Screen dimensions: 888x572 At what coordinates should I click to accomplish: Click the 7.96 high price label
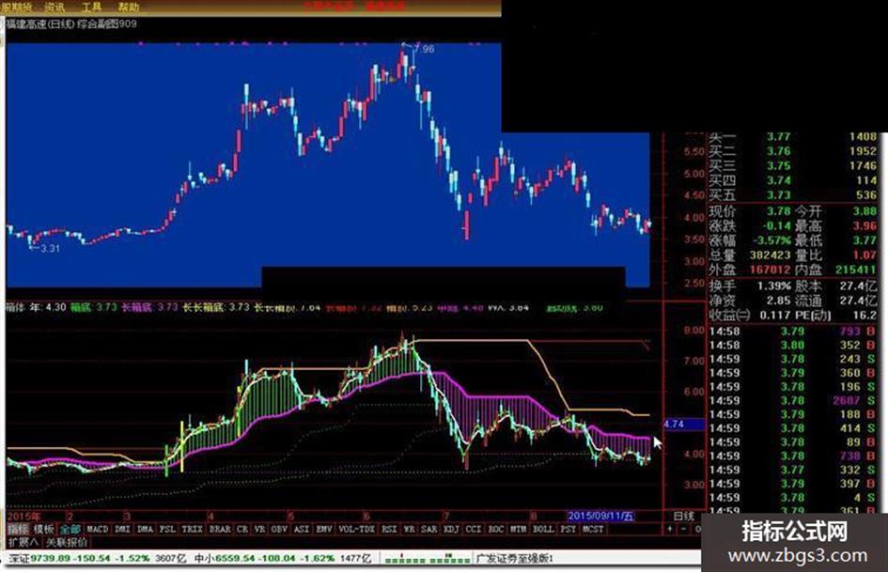424,49
